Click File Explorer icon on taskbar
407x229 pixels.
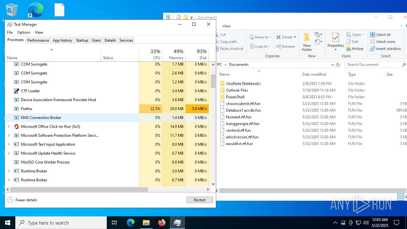click(x=146, y=223)
